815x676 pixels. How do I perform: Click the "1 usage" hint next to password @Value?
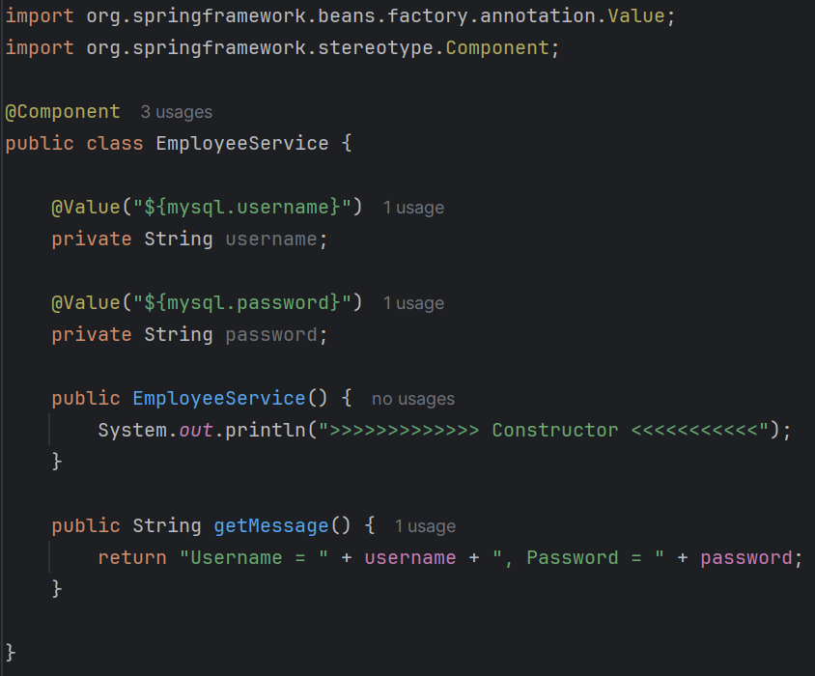[x=413, y=302]
